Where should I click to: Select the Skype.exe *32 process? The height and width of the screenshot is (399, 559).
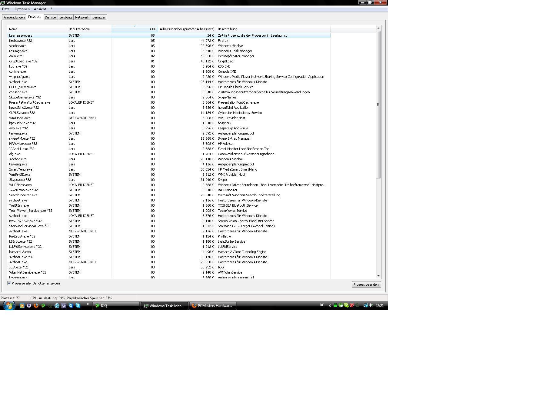(169, 180)
